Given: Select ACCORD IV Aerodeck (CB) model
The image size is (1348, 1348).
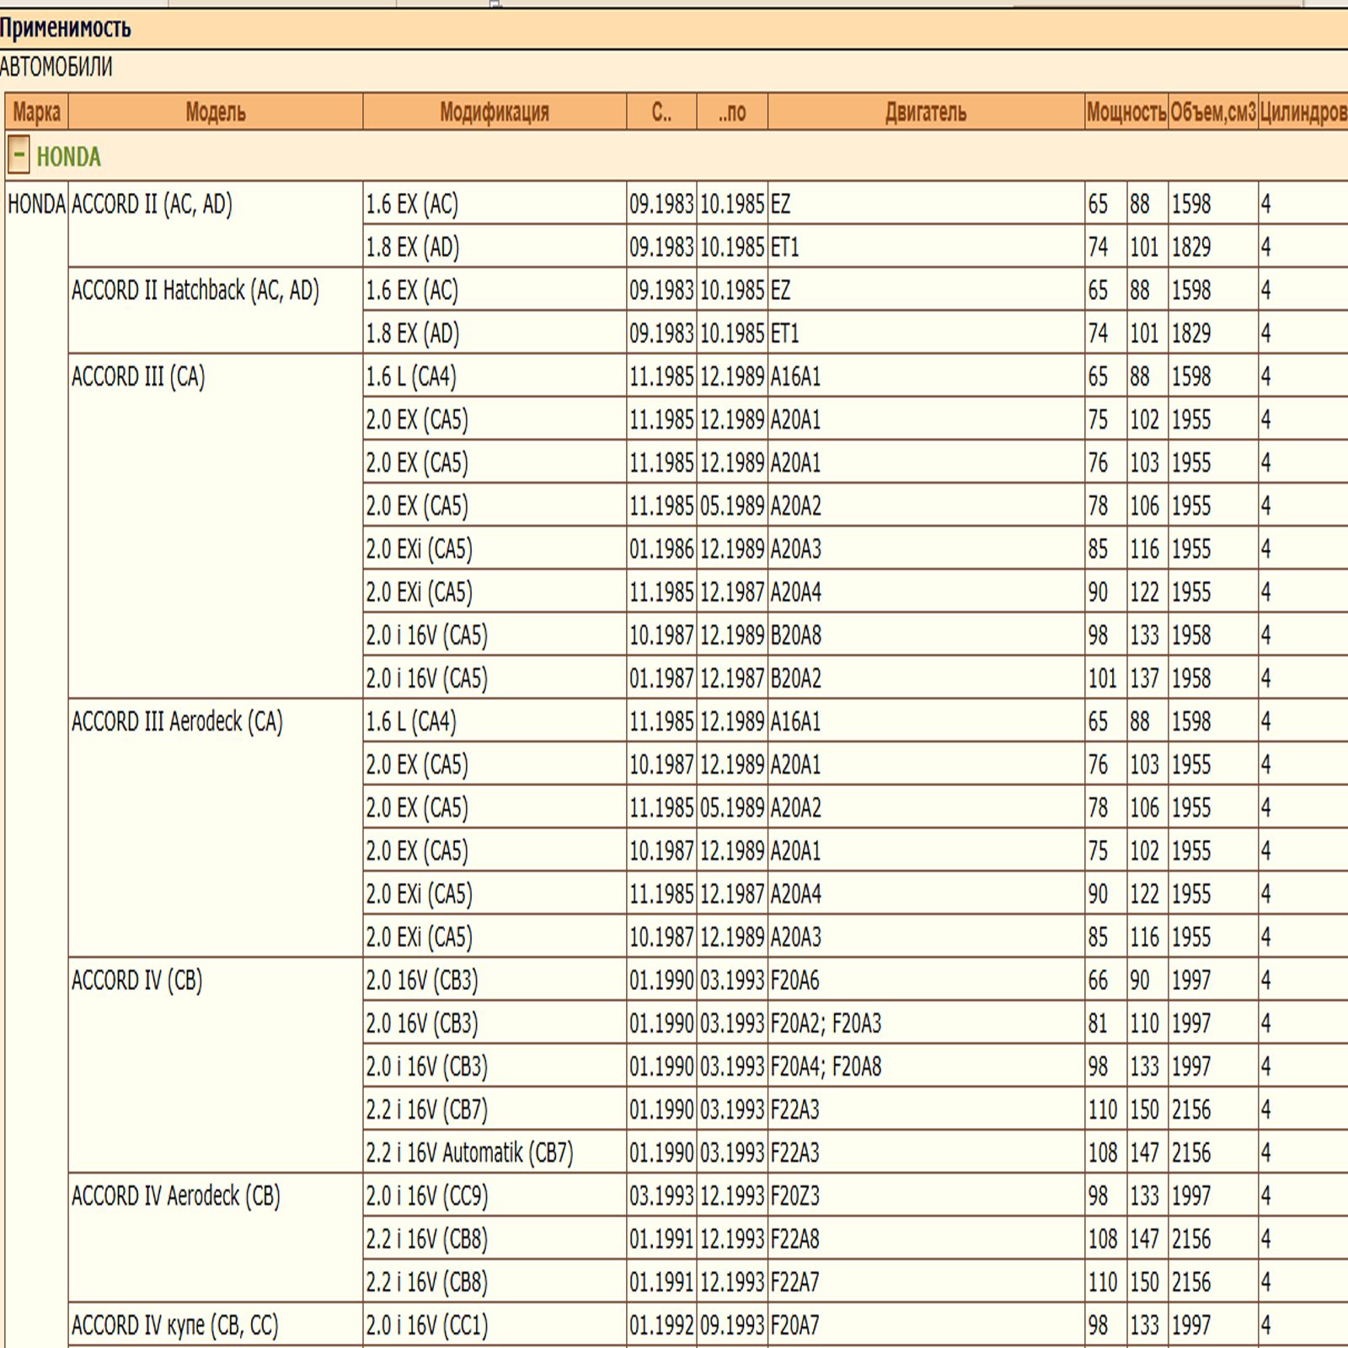Looking at the screenshot, I should click(x=175, y=1196).
